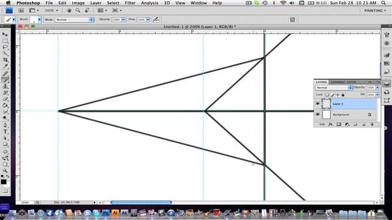This screenshot has width=392, height=220.
Task: Select the Crop tool
Action: point(5,60)
